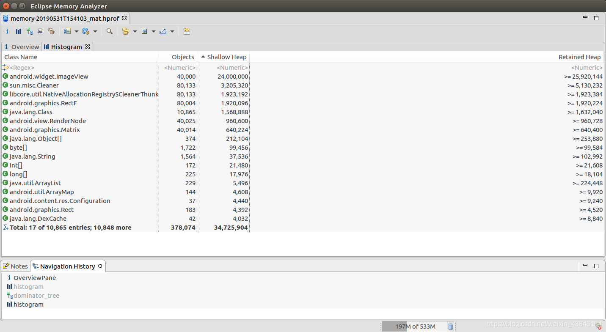Expand the Export dropdown arrow
606x332 pixels.
pos(172,31)
